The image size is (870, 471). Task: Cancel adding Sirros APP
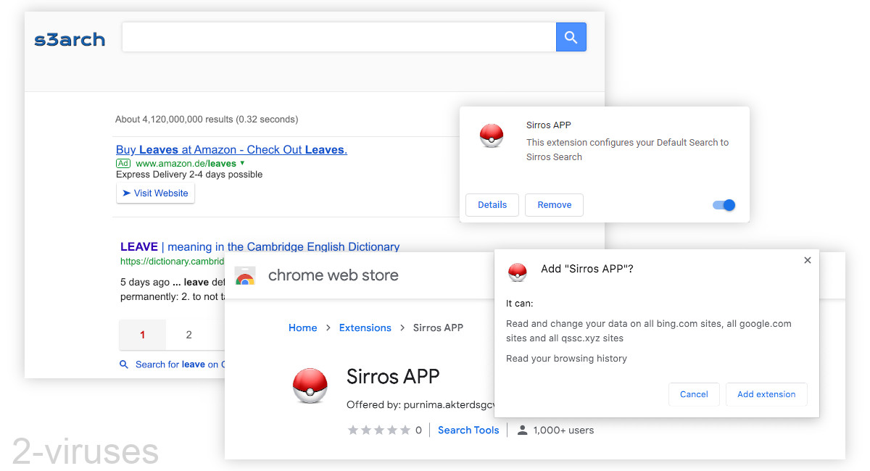pyautogui.click(x=694, y=394)
